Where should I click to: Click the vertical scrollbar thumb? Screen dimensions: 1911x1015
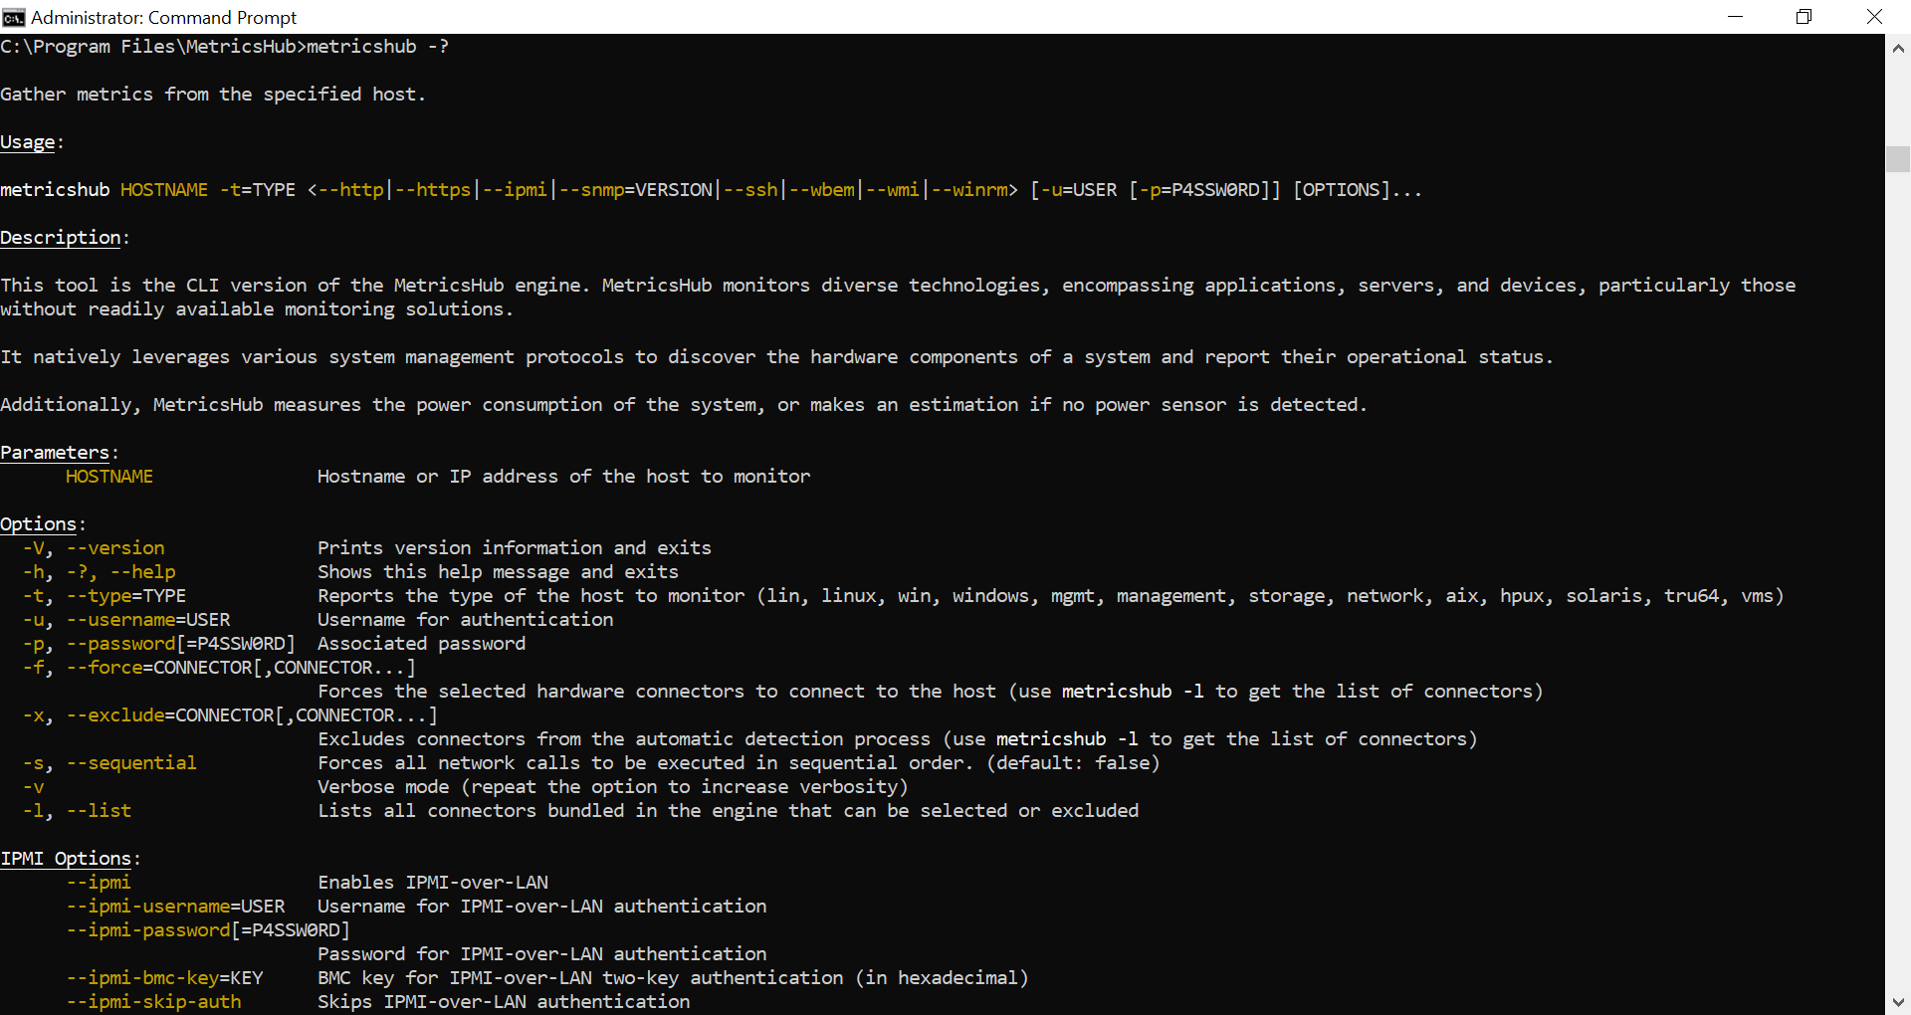(x=1898, y=159)
